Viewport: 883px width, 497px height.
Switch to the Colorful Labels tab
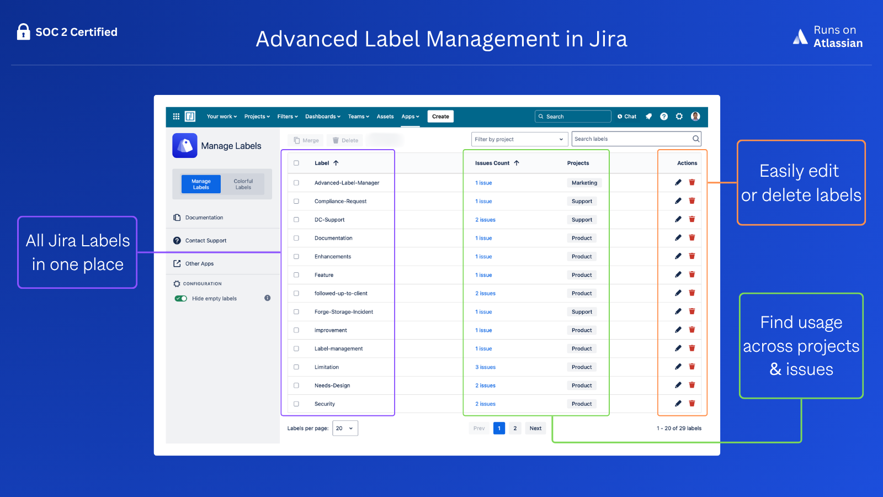pyautogui.click(x=243, y=184)
